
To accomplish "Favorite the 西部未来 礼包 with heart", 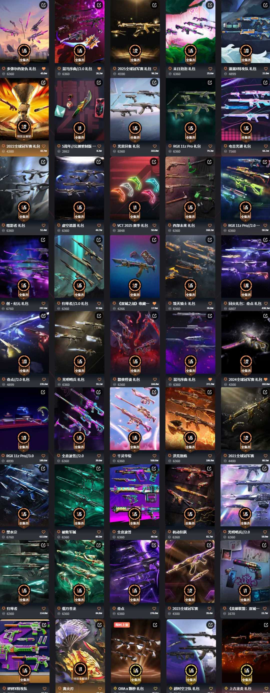I will 210,225.
